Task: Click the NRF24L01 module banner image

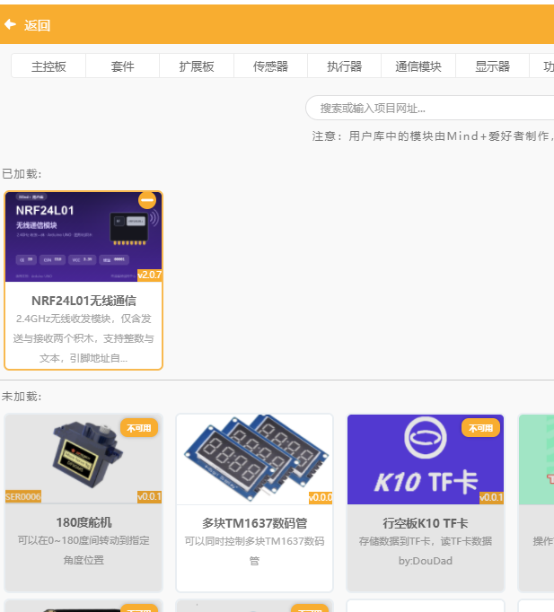Action: (x=84, y=237)
